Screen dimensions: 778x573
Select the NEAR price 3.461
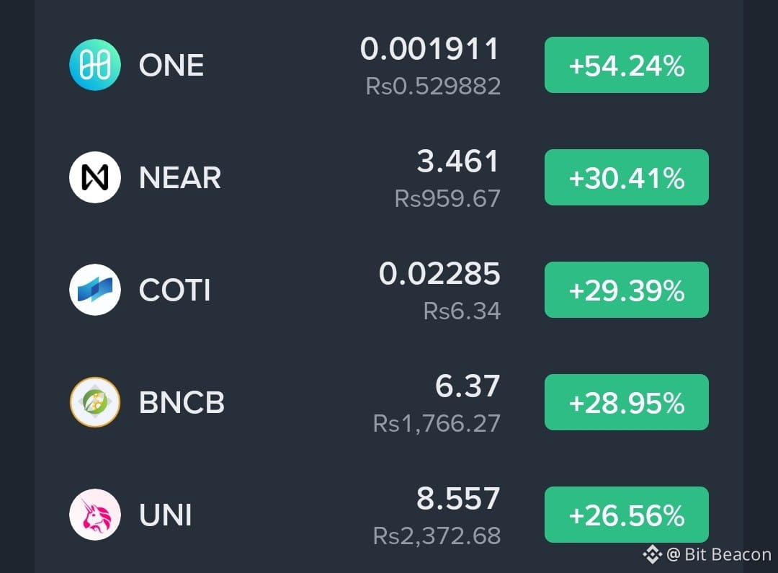[457, 161]
